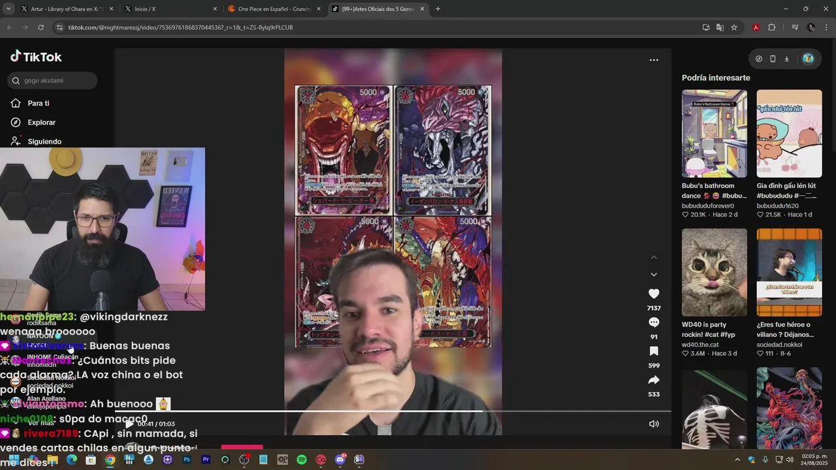
Task: Open Premiere Pro from the taskbar
Action: 206,460
